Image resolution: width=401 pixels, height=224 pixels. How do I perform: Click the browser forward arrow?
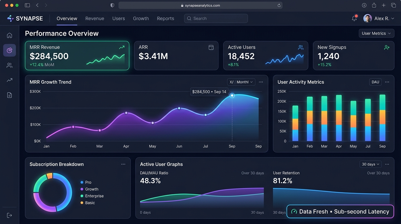(x=46, y=5)
